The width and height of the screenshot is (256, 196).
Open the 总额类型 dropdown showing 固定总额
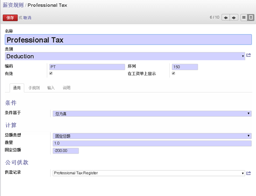152,136
